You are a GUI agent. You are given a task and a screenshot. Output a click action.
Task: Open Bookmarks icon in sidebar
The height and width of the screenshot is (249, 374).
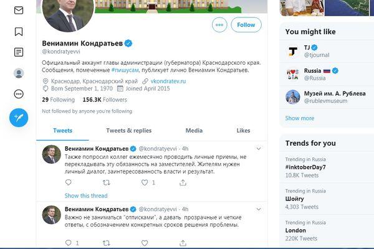click(19, 32)
